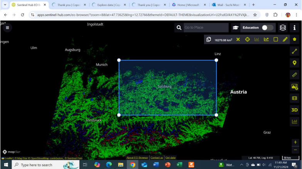Zoom out the map with minus
The image size is (302, 169).
[x=295, y=150]
